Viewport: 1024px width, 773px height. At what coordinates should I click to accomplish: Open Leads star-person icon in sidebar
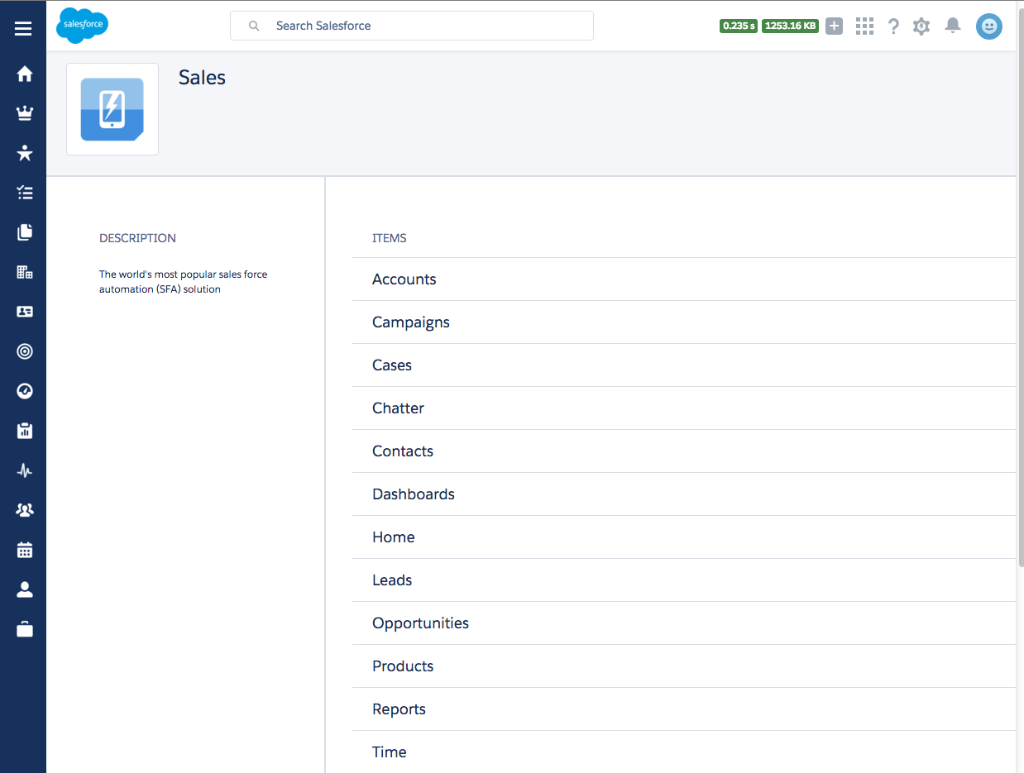pyautogui.click(x=25, y=153)
